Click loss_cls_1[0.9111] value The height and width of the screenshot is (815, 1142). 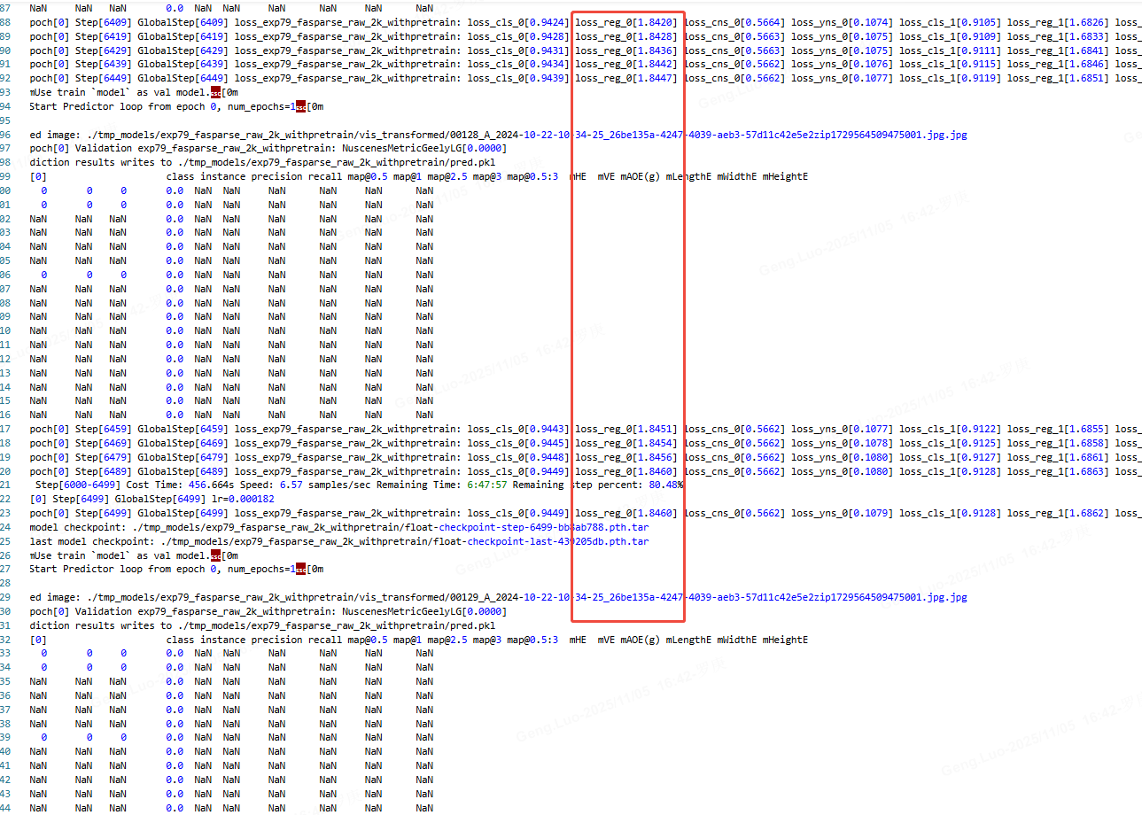click(x=951, y=50)
